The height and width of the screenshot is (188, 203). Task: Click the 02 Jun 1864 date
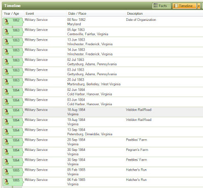tap(76, 89)
